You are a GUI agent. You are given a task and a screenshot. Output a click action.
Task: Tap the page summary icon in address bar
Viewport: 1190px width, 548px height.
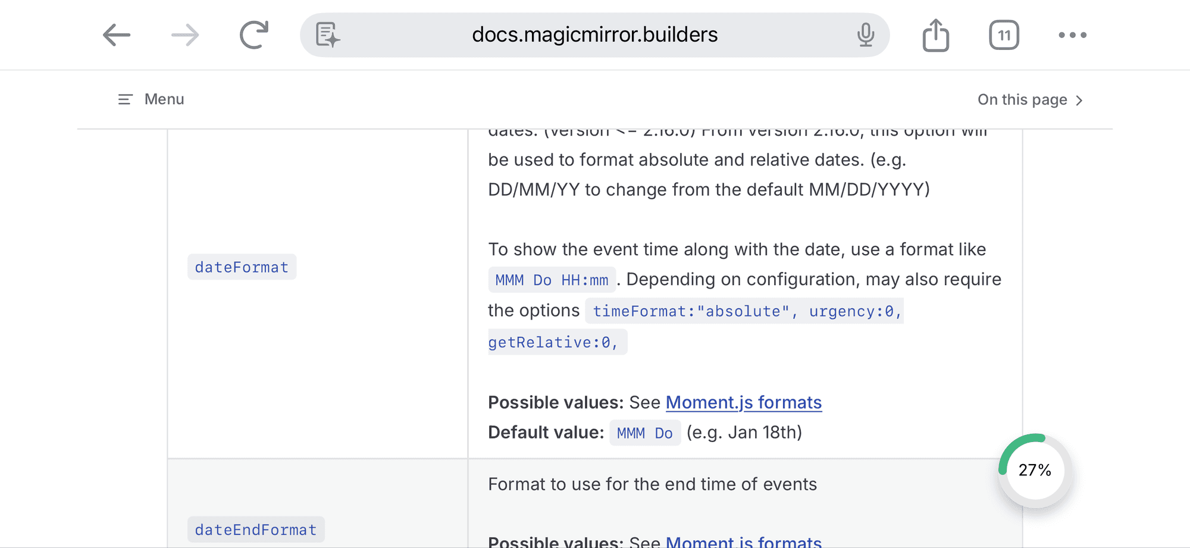[328, 35]
